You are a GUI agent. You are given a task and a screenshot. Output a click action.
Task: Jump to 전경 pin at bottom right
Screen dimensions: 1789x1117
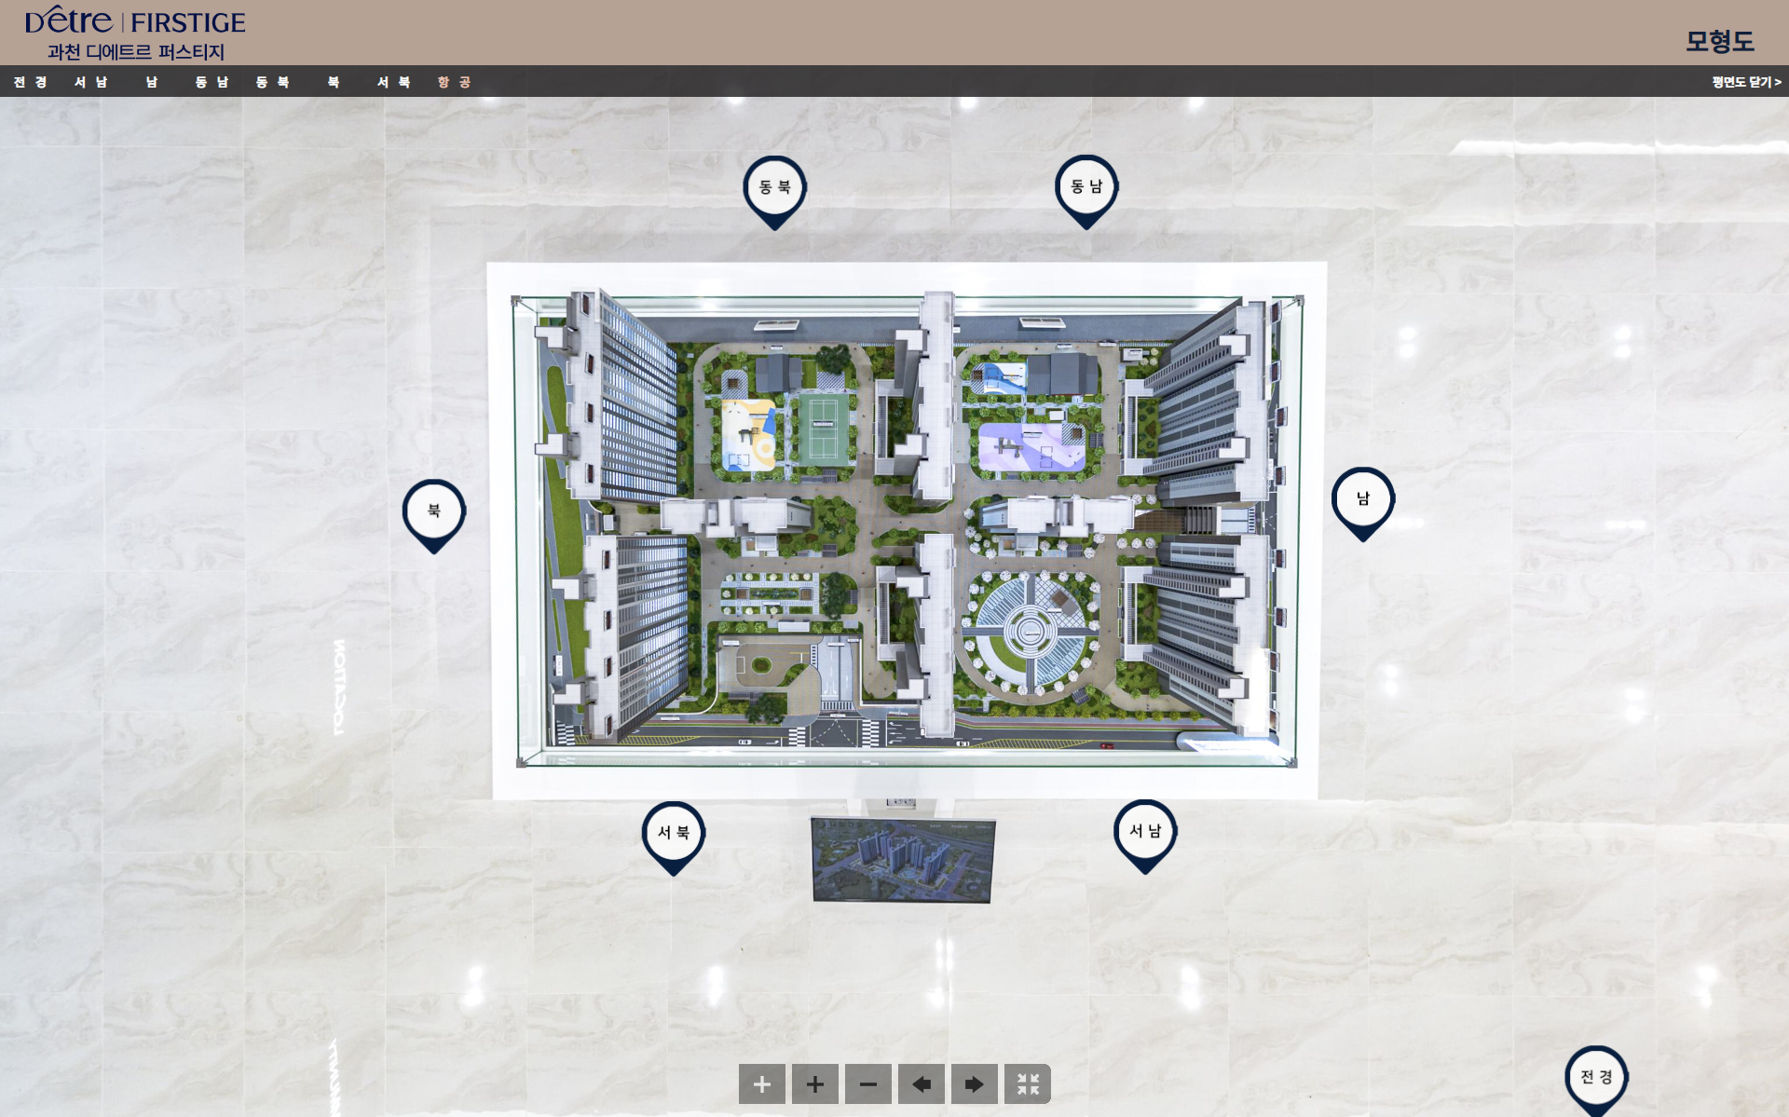pos(1595,1077)
